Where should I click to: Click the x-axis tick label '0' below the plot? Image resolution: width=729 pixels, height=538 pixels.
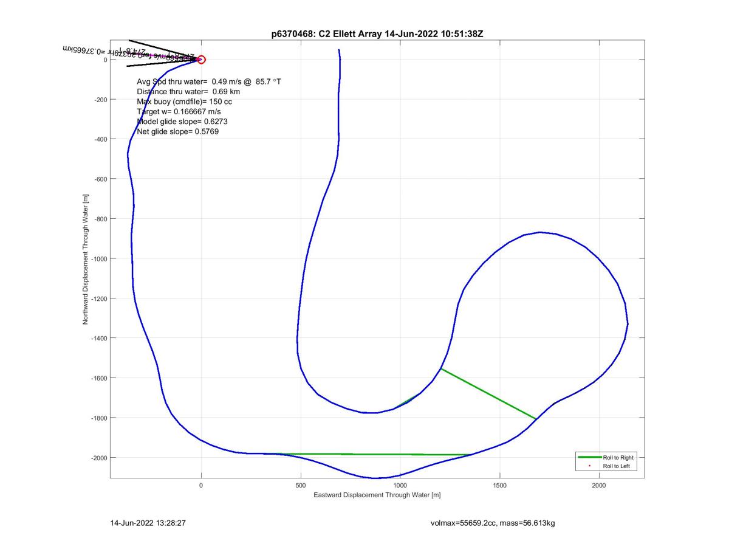pyautogui.click(x=201, y=485)
